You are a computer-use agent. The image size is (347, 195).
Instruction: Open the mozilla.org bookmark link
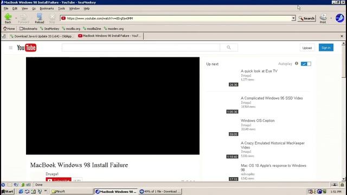point(71,29)
